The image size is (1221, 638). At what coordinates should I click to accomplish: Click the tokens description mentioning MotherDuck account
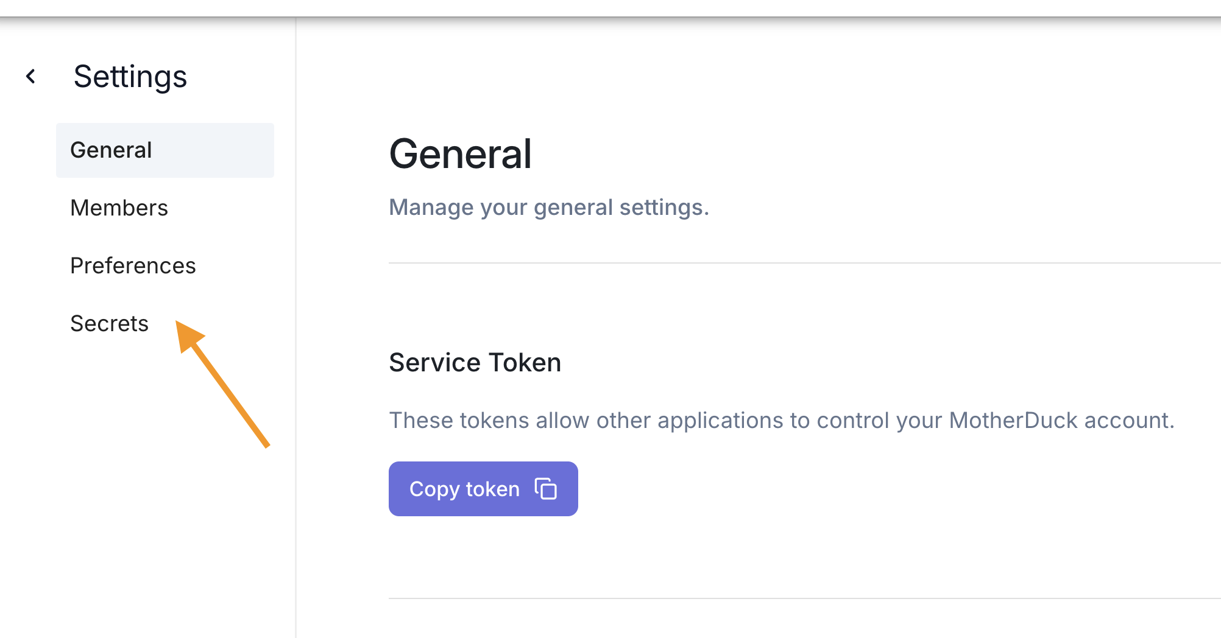pyautogui.click(x=782, y=421)
